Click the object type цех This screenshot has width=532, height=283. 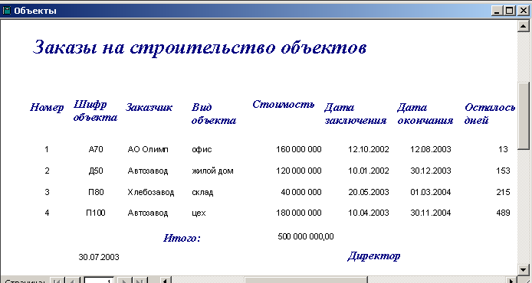pyautogui.click(x=199, y=213)
